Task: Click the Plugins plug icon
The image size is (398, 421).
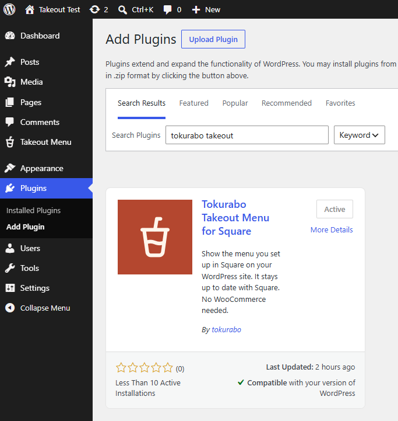Action: [x=10, y=188]
